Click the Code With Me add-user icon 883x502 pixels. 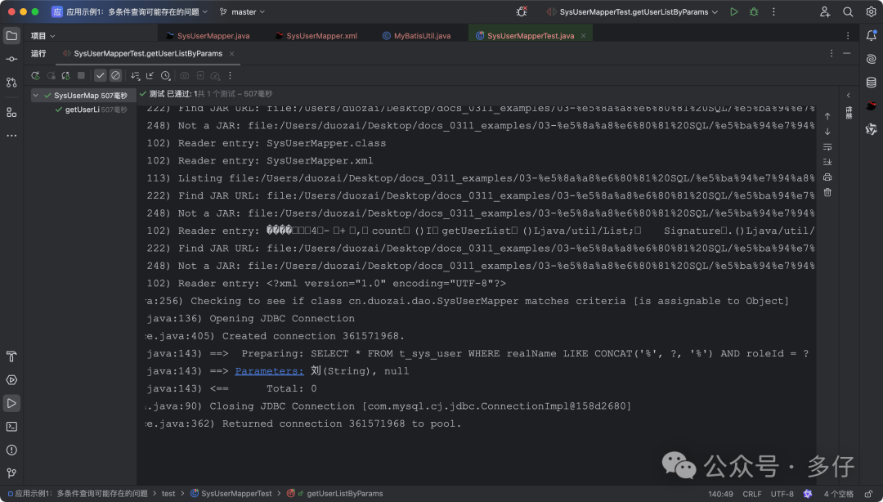[825, 11]
